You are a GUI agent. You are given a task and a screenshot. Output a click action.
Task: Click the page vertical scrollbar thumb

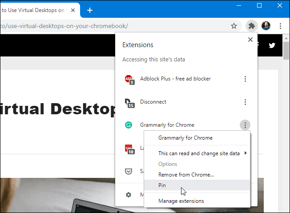coord(286,51)
